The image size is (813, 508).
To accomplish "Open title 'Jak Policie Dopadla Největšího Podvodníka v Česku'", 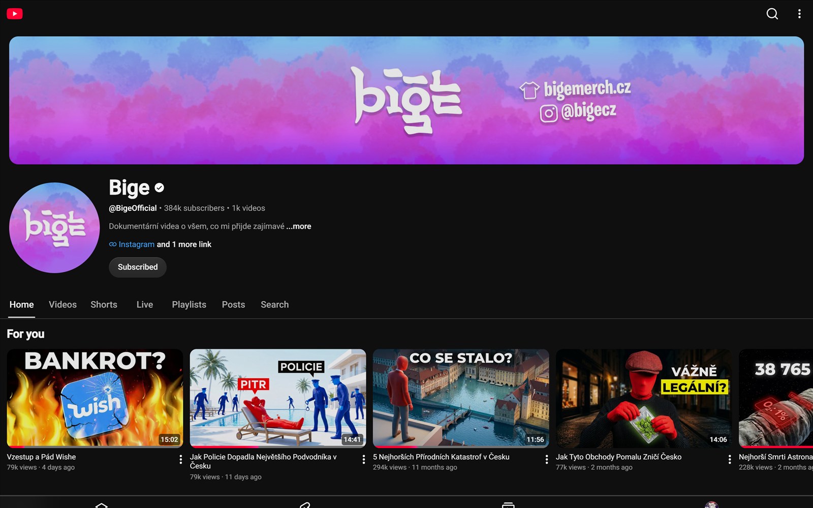I will click(x=263, y=461).
